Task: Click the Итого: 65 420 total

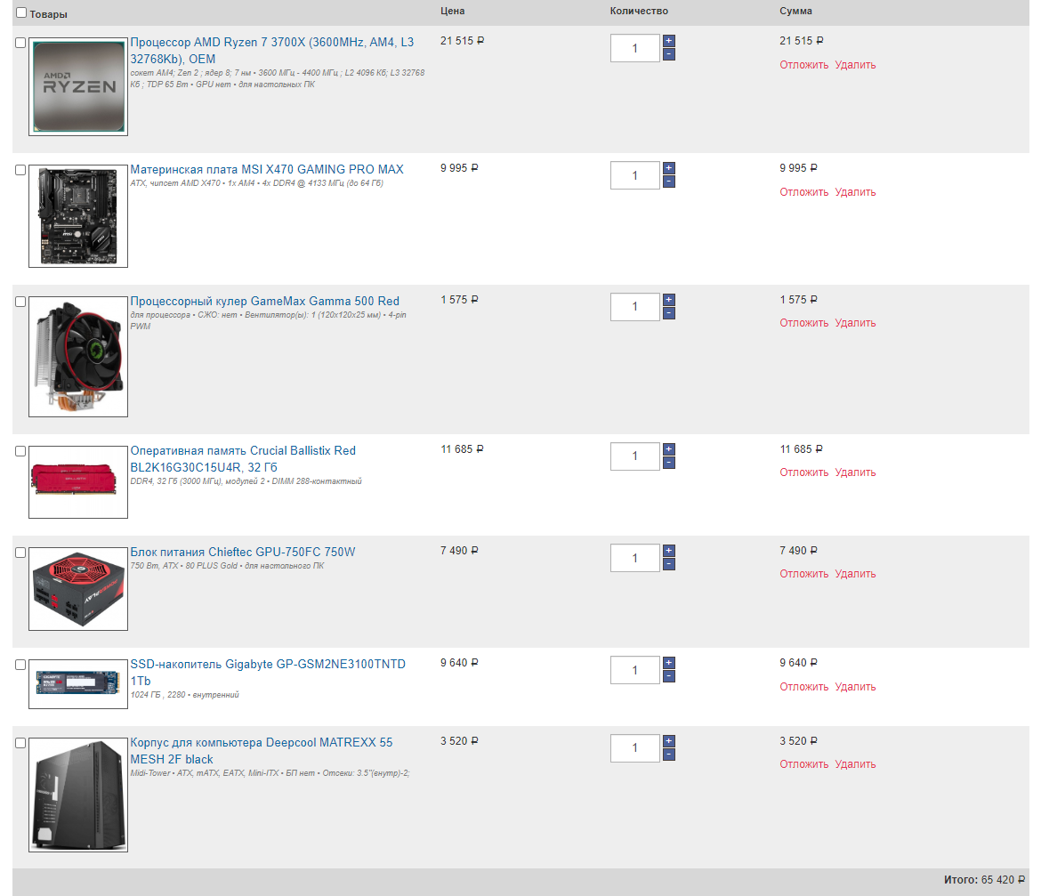Action: [x=985, y=879]
